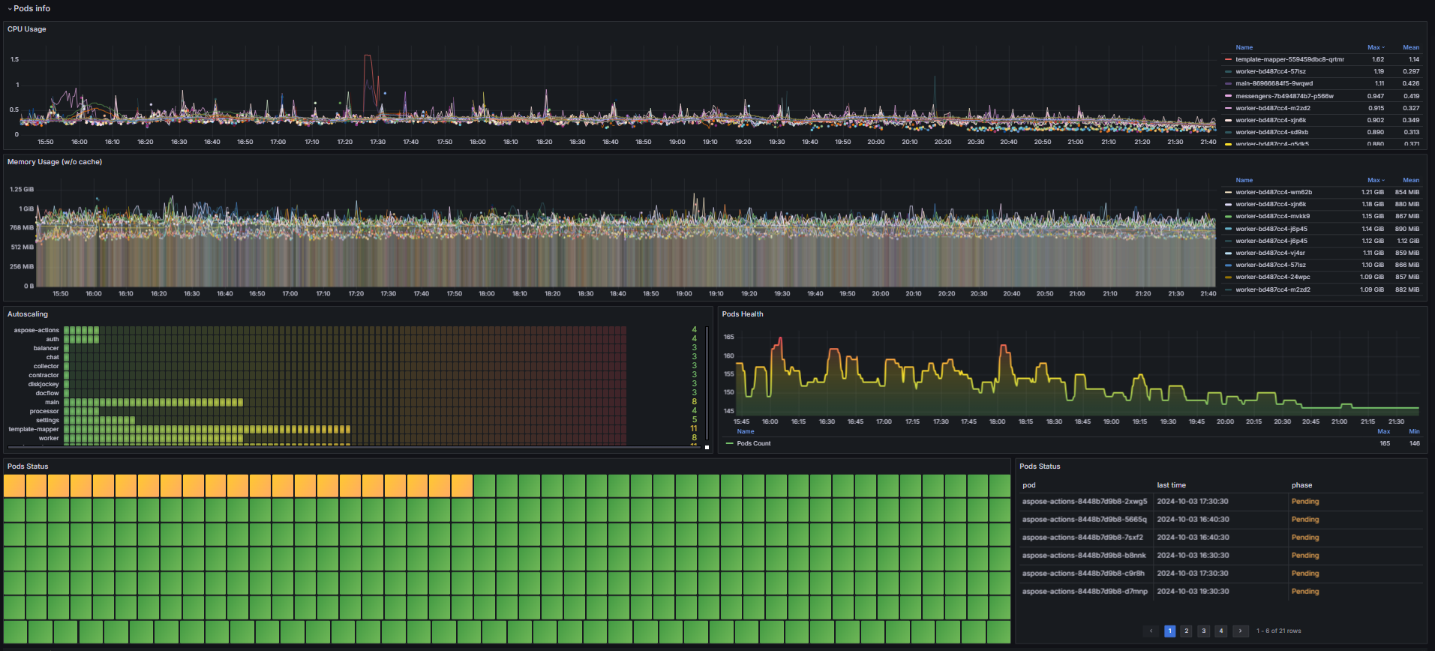
Task: Toggle the Pods Count series label
Action: (x=754, y=443)
